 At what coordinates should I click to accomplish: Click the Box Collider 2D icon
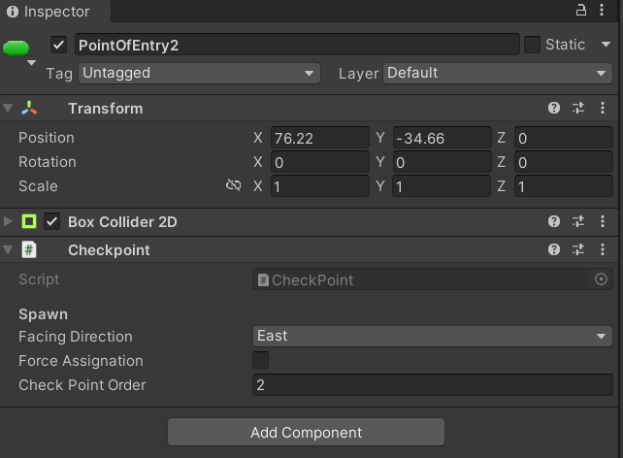coord(29,221)
